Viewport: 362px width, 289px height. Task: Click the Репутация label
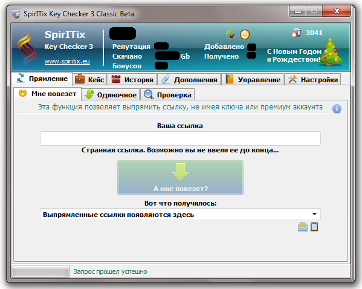pos(131,47)
